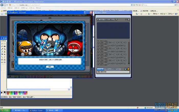Open the Tools command bar dropdown in IE
The height and width of the screenshot is (112, 179).
coord(171,14)
